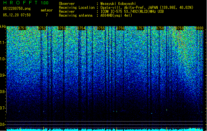Image resolution: width=207 pixels, height=131 pixels.
Task: Click the Observer field label
Action: 67,4
